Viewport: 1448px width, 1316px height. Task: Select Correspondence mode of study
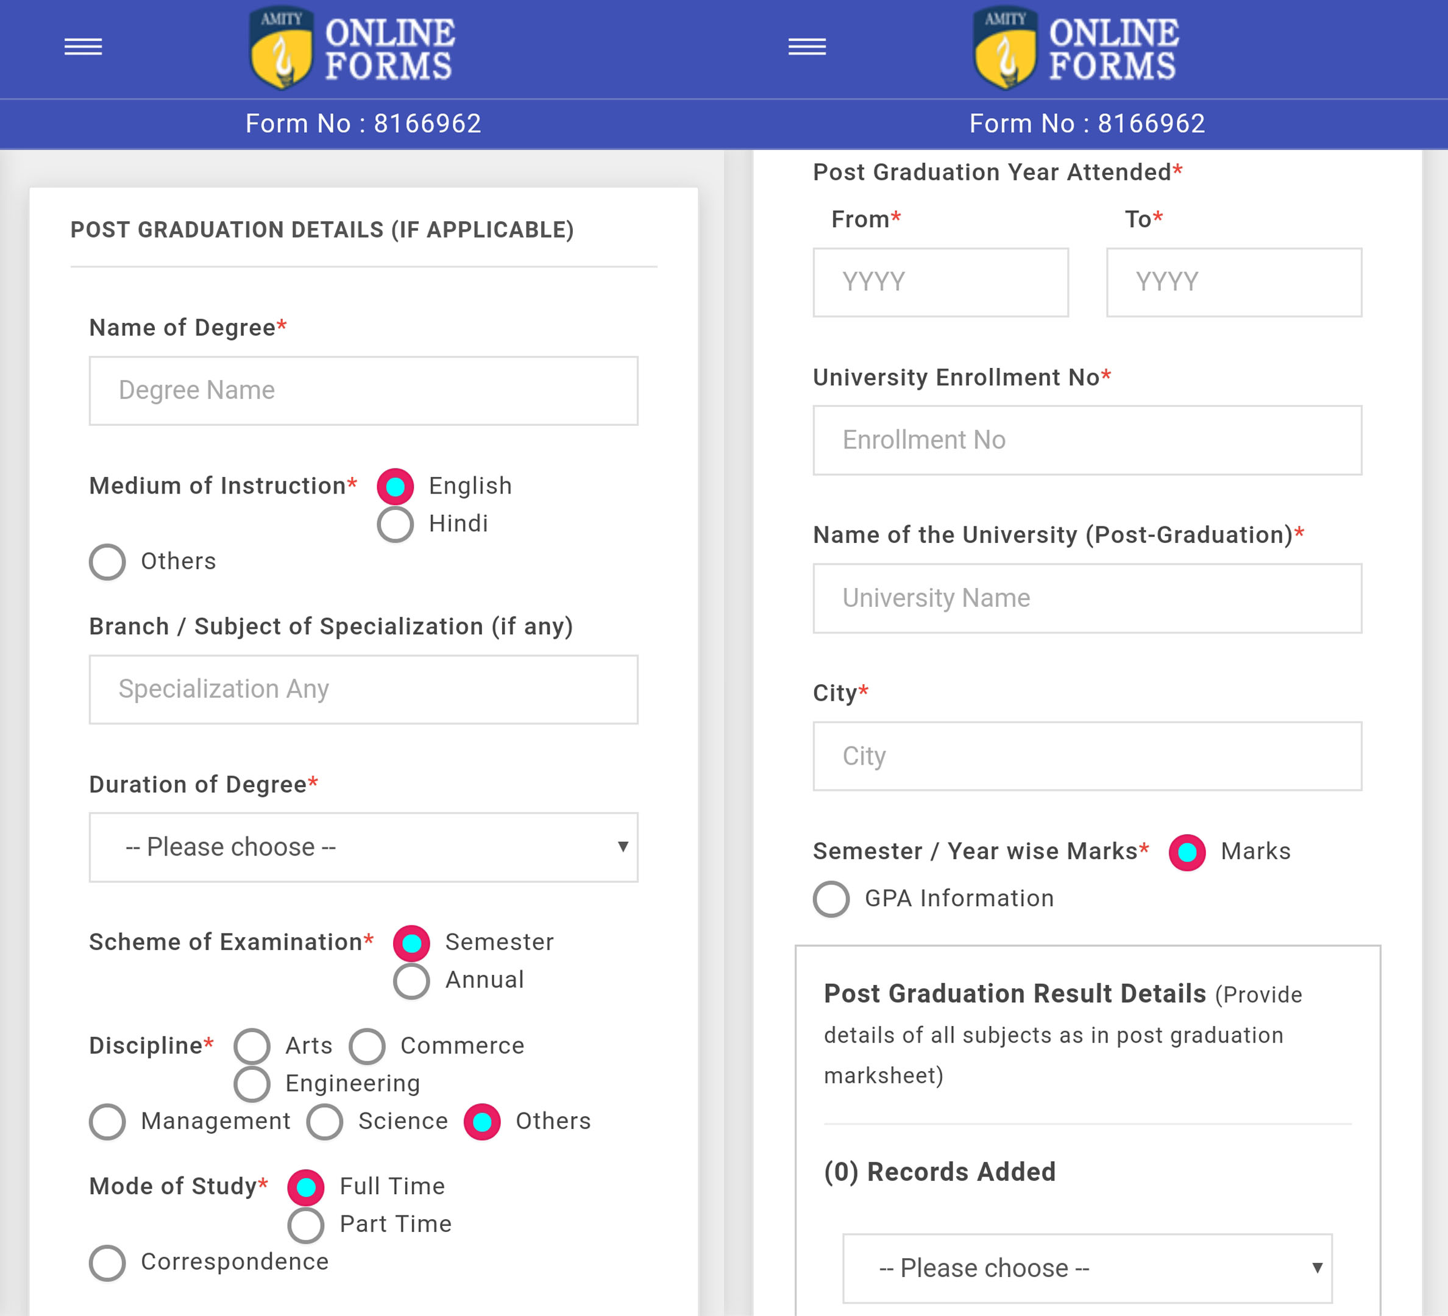pos(108,1263)
